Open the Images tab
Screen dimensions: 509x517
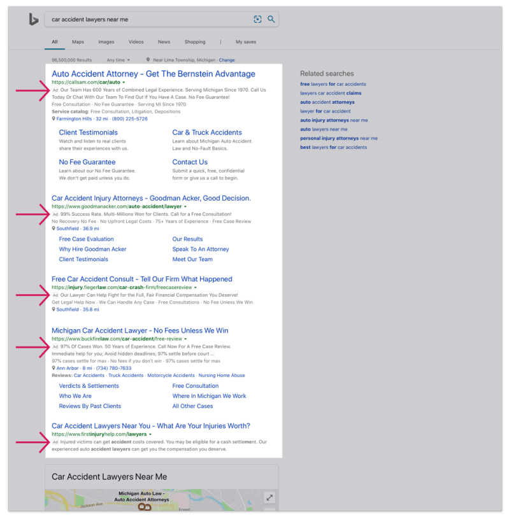pyautogui.click(x=106, y=42)
